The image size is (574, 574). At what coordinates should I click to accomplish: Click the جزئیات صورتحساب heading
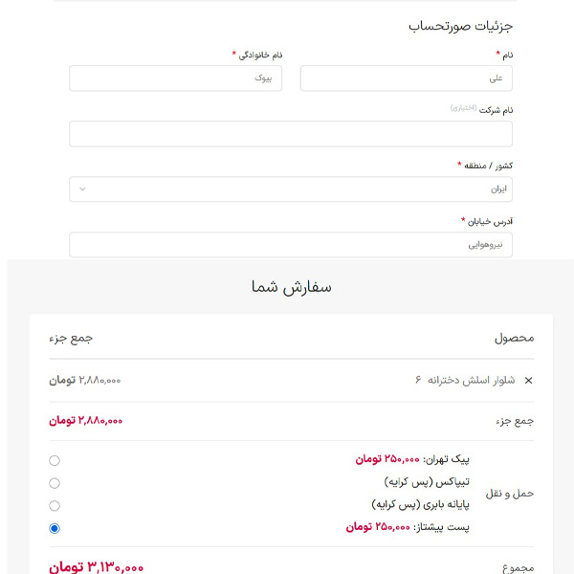pyautogui.click(x=460, y=26)
